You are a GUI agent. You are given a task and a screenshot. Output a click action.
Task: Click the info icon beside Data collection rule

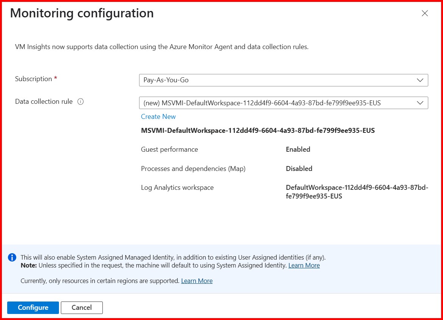81,102
